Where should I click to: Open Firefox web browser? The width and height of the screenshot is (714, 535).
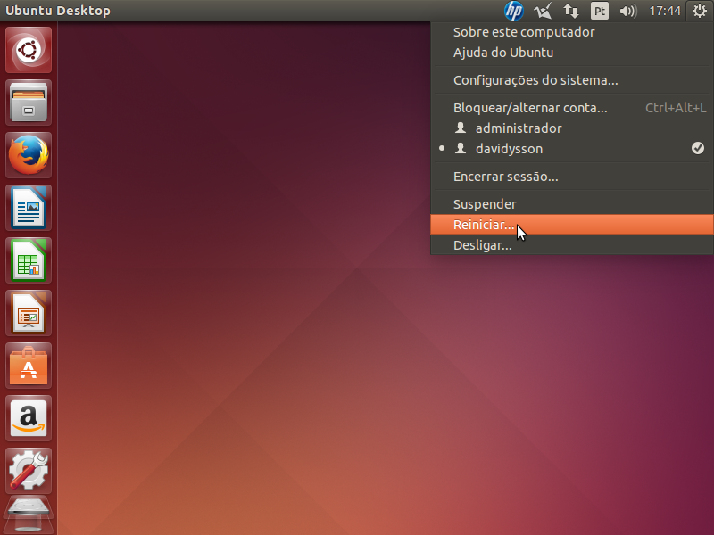pos(29,155)
